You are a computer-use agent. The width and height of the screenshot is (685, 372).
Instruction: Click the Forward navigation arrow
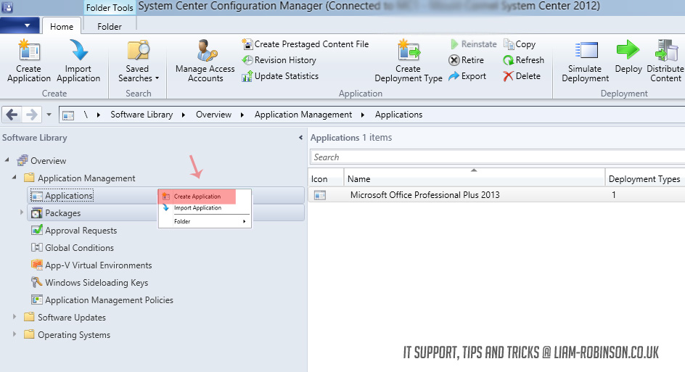(31, 115)
